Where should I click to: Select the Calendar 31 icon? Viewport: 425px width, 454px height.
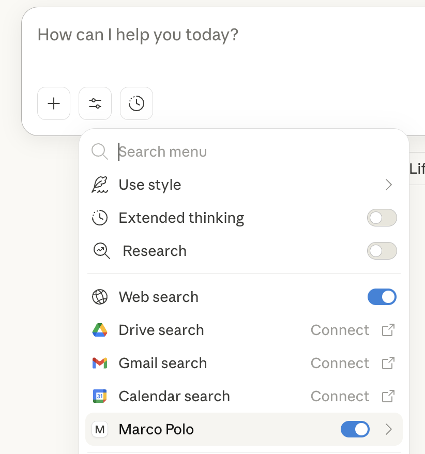[100, 396]
